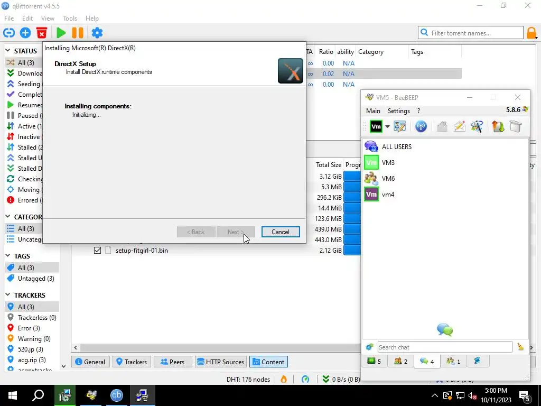Viewport: 541px width, 406px height.
Task: Select the acg.rip (3) tracker filter
Action: coord(32,360)
